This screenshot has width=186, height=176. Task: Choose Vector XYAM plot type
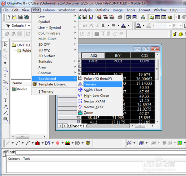tap(100, 101)
